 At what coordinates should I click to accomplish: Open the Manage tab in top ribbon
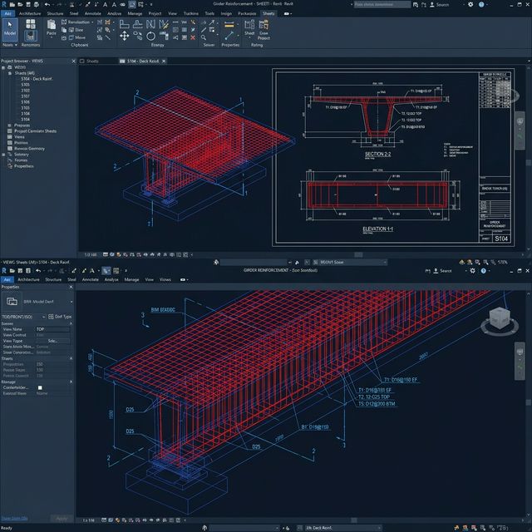135,13
